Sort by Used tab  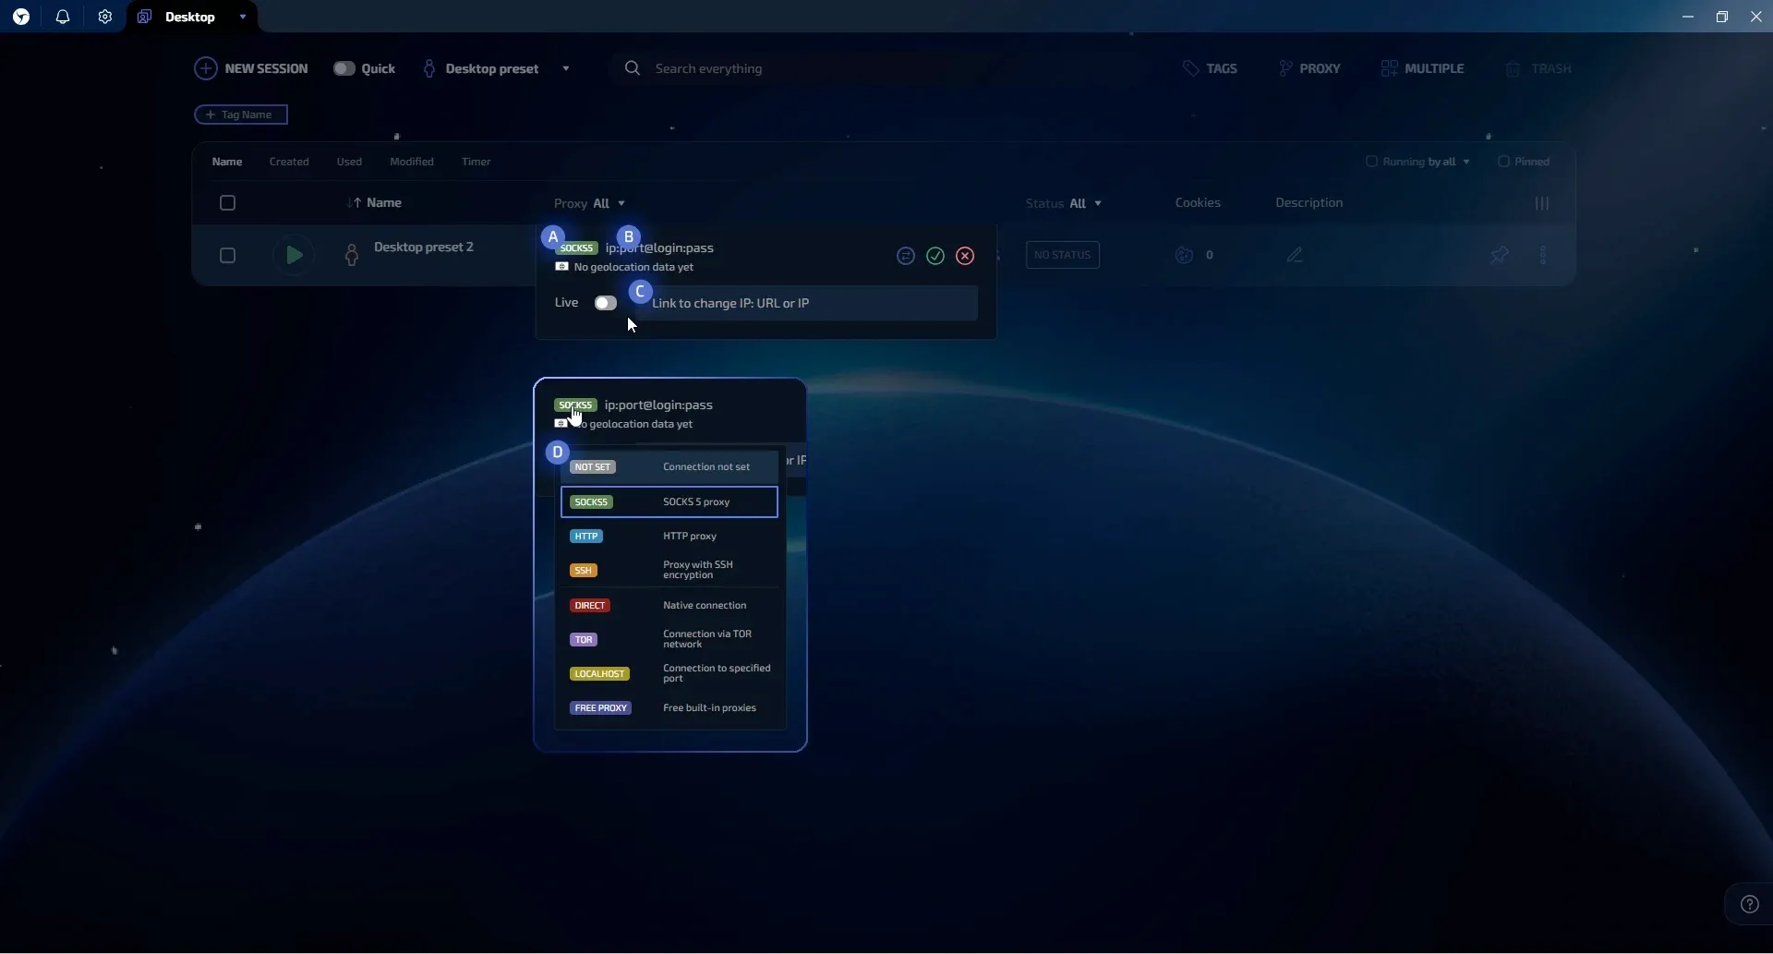point(349,162)
